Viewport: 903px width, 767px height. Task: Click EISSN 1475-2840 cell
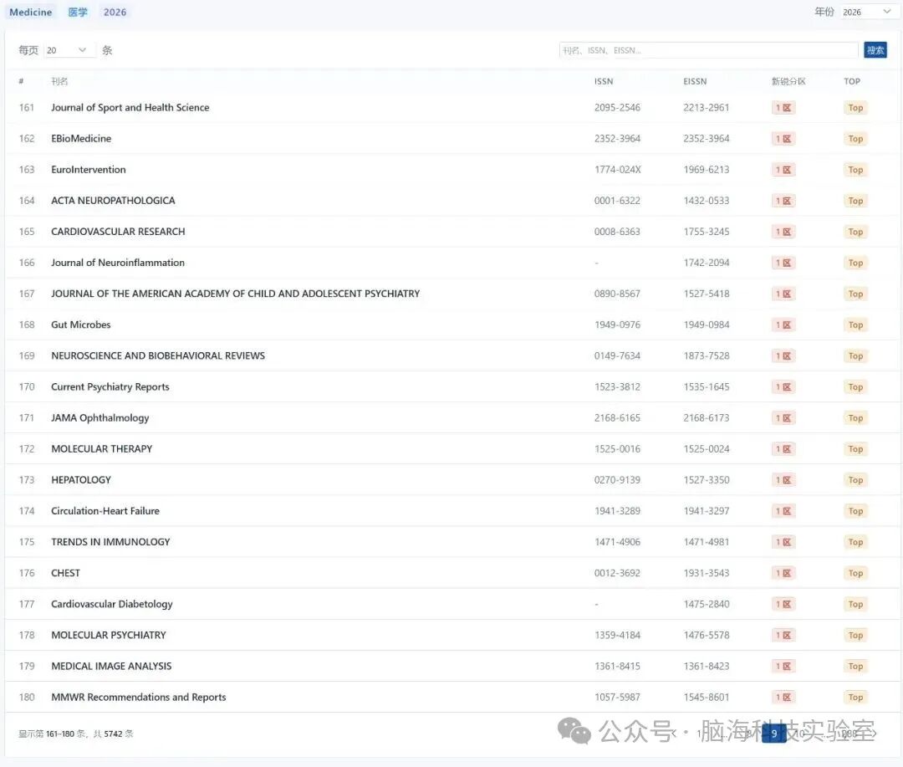coord(706,605)
